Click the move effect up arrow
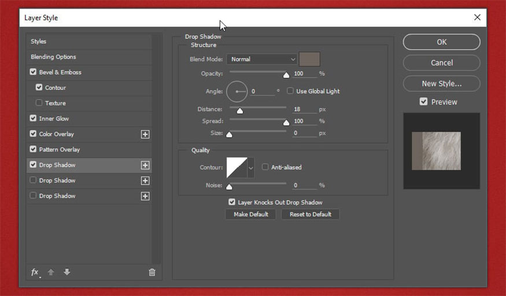Image resolution: width=506 pixels, height=296 pixels. pos(51,272)
